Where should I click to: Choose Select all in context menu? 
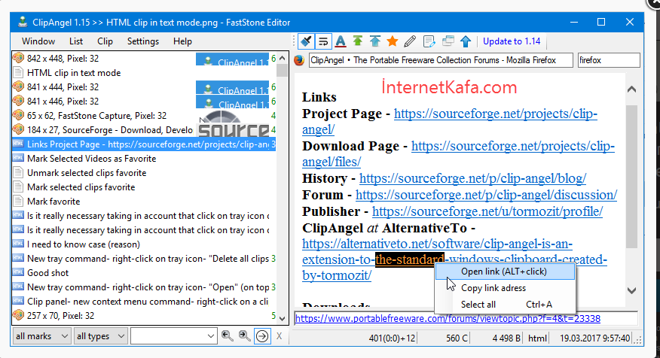(x=505, y=304)
